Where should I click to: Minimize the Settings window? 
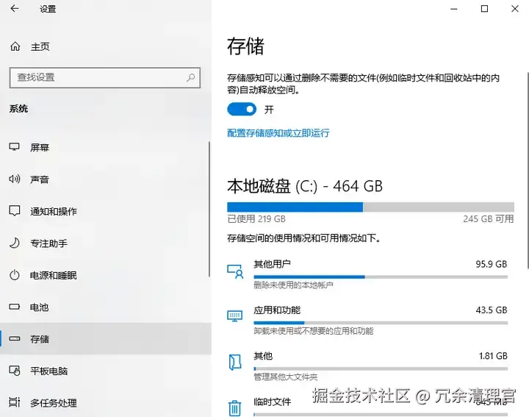pos(454,9)
